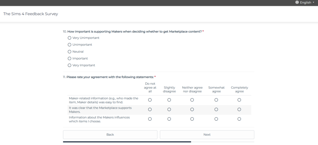Viewport: 318px width, 145px height.
Task: Mark 'Do not agree at all' for Maker-related information easy to find
Action: coord(150,100)
